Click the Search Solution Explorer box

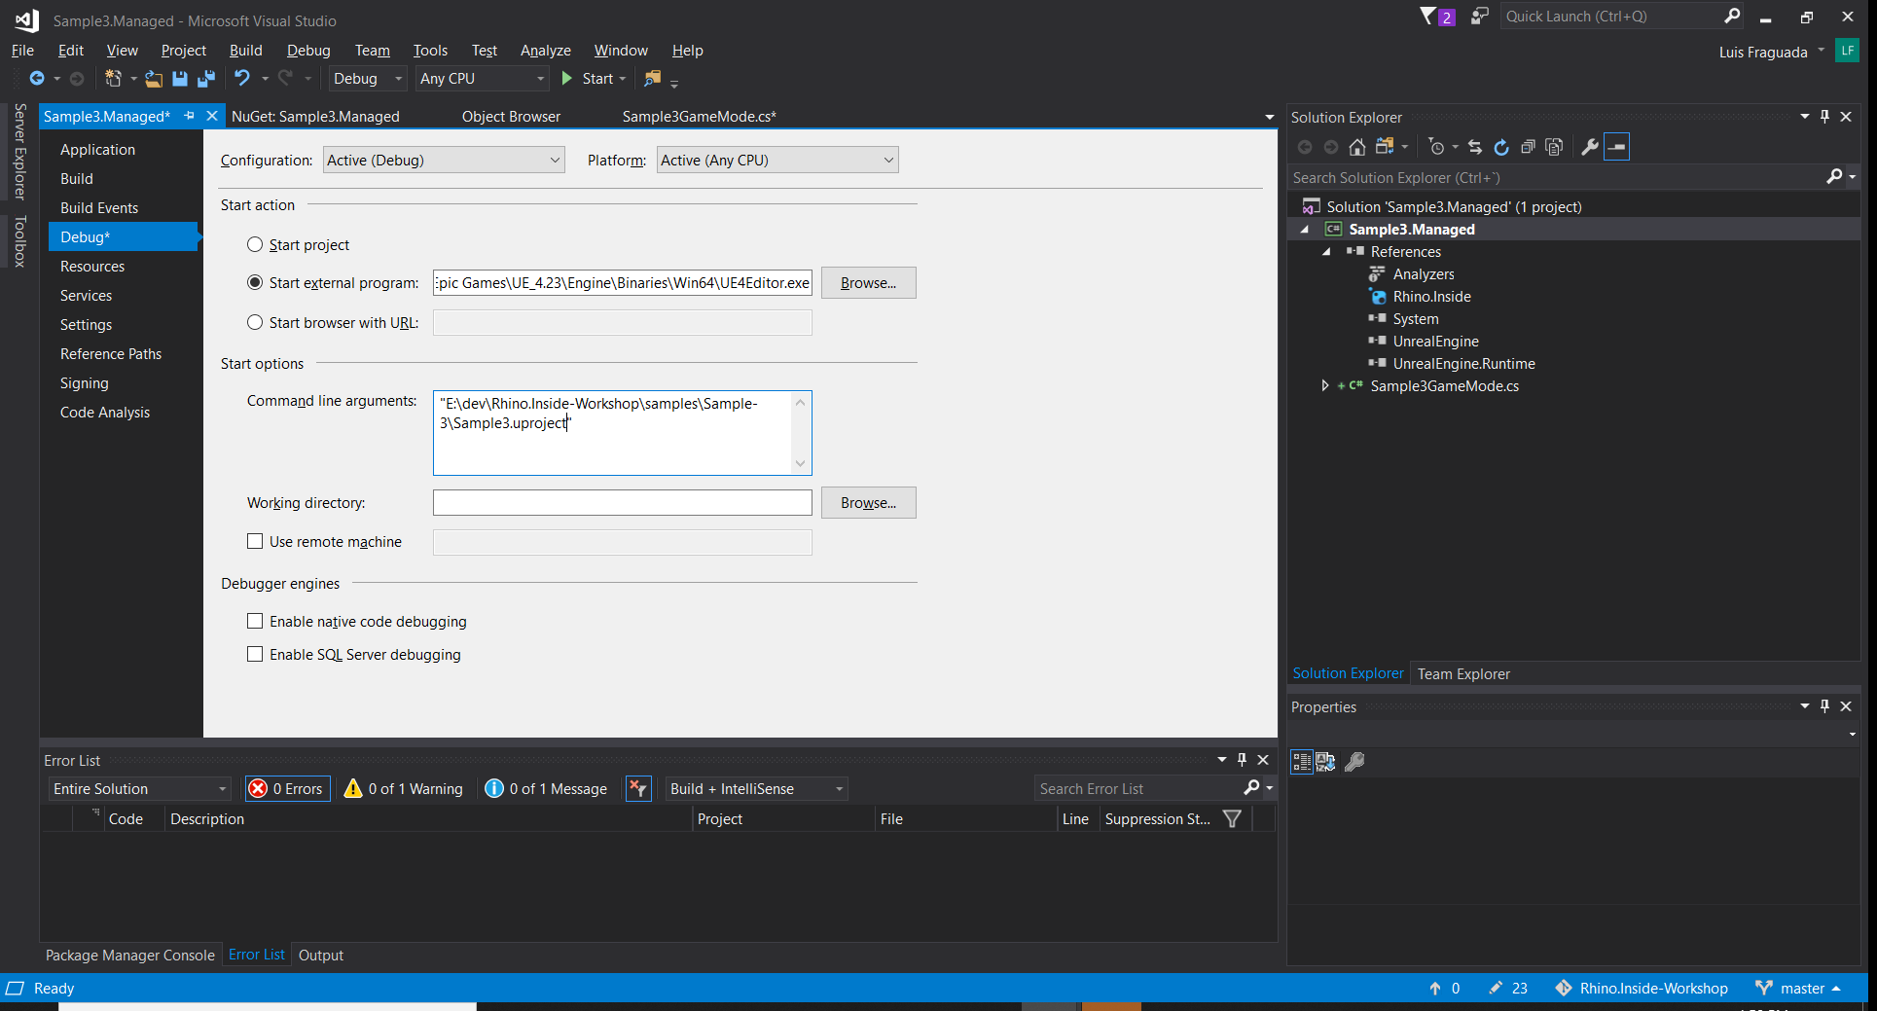coord(1557,177)
